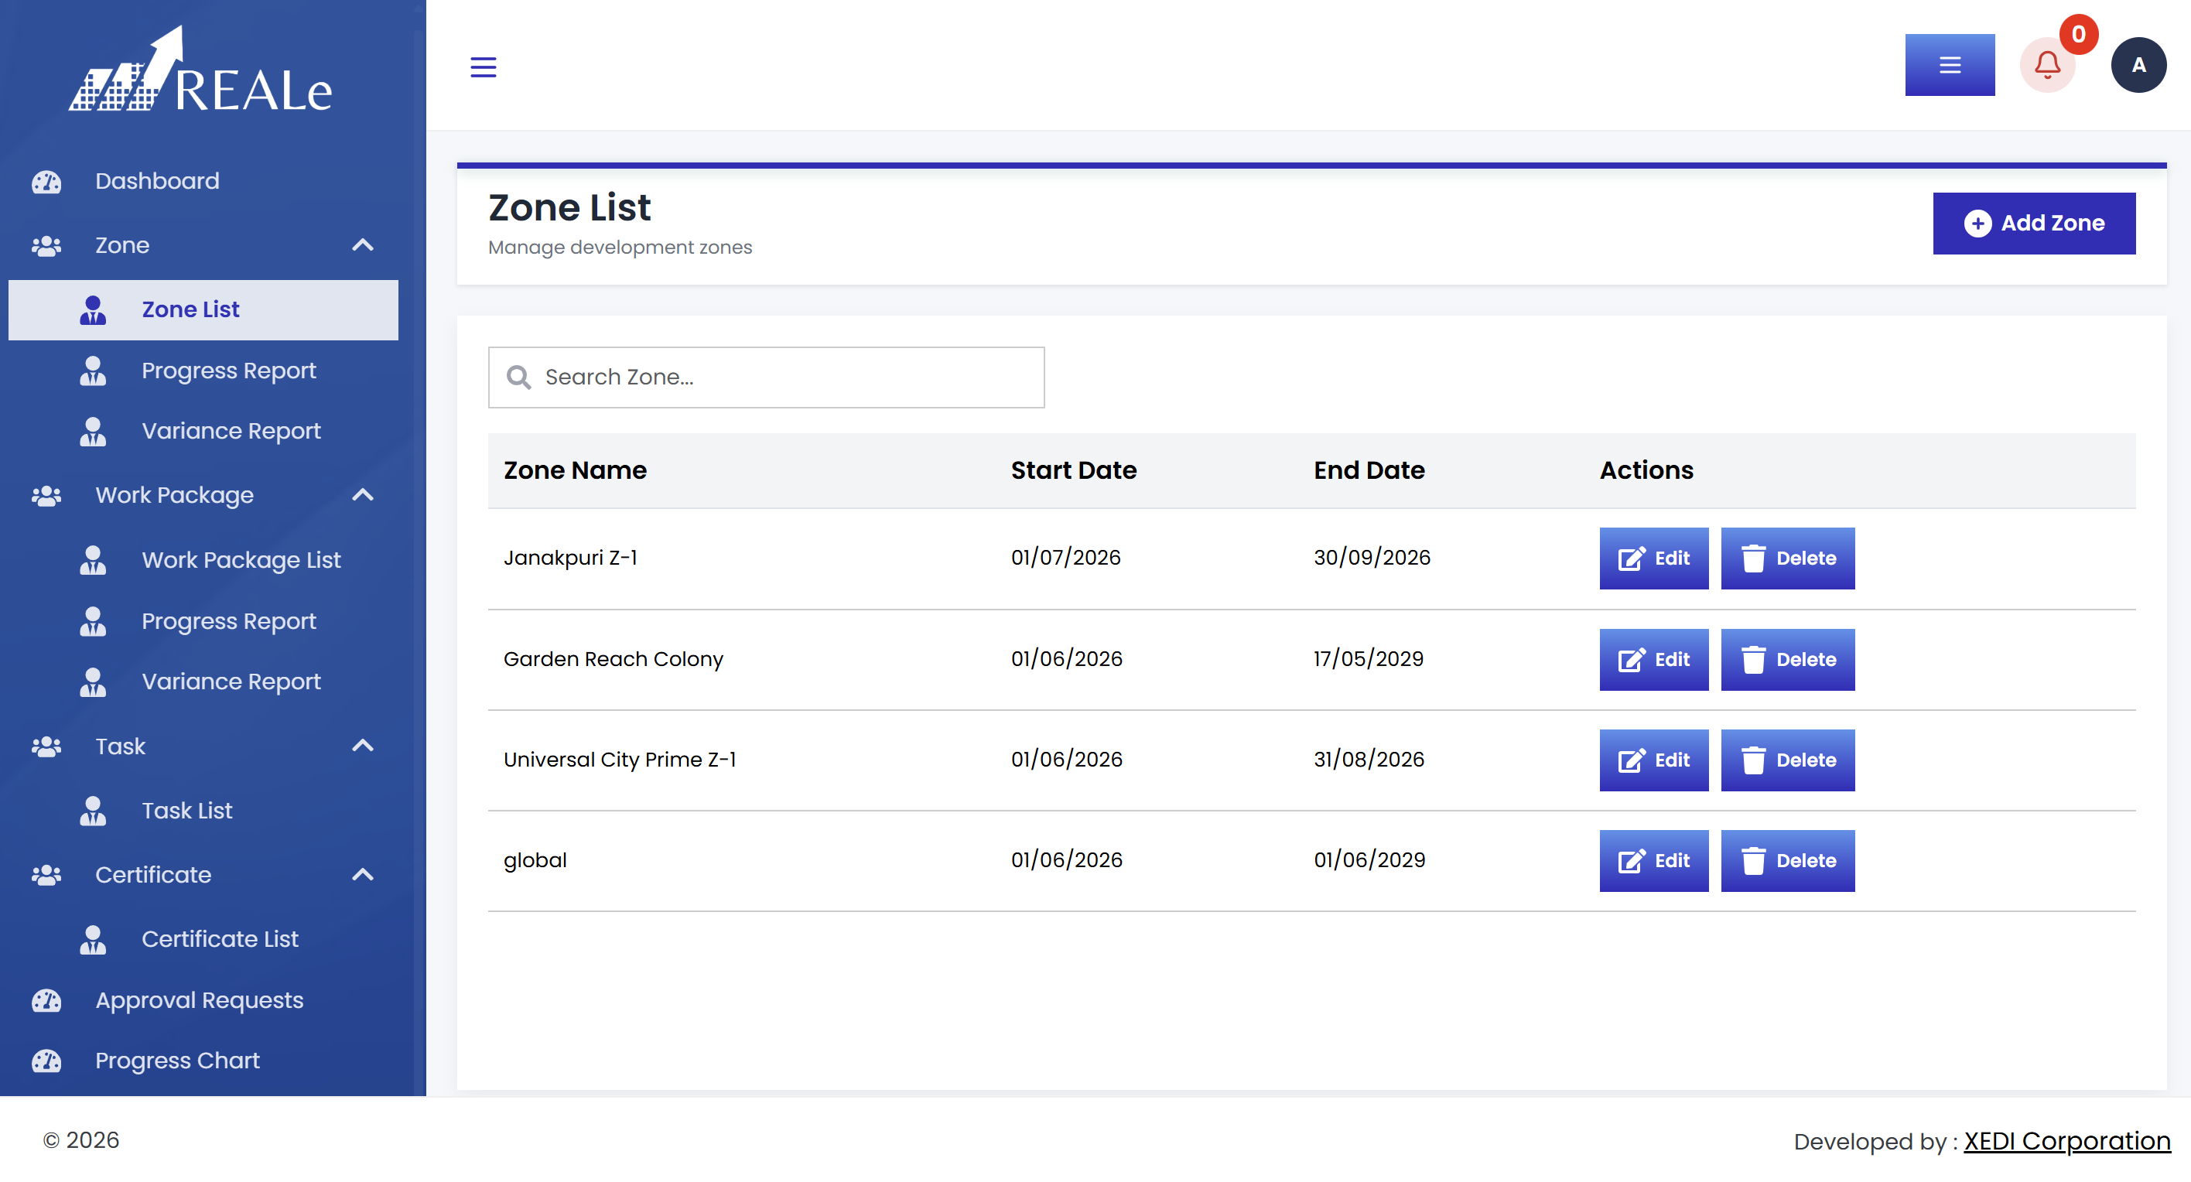Click the Zone List person icon
2191x1182 pixels.
(93, 310)
